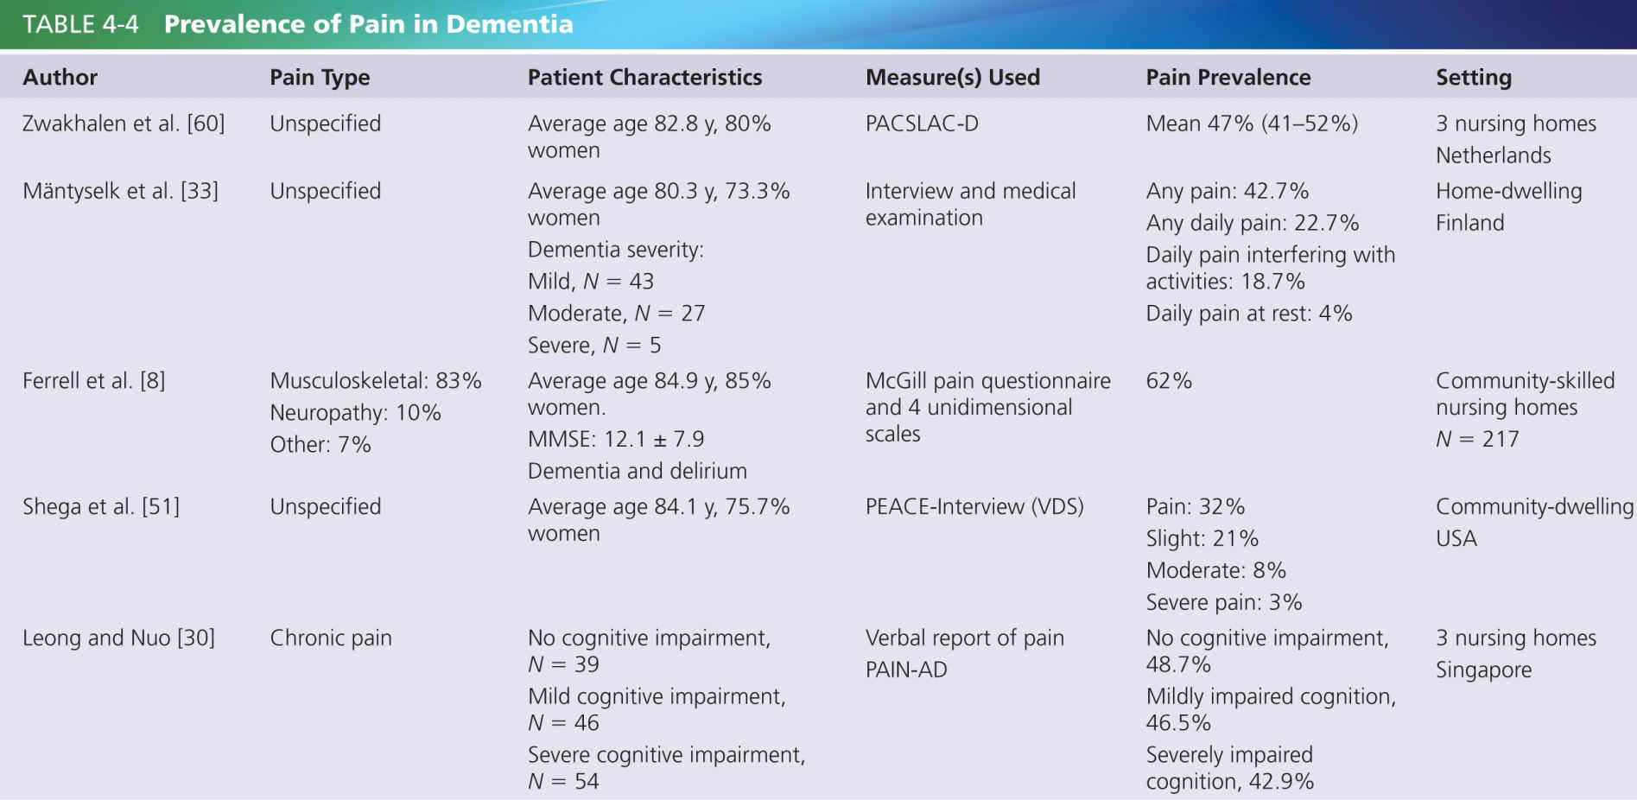The width and height of the screenshot is (1637, 800).
Task: Click the TABLE 4-4 label
Action: point(80,24)
